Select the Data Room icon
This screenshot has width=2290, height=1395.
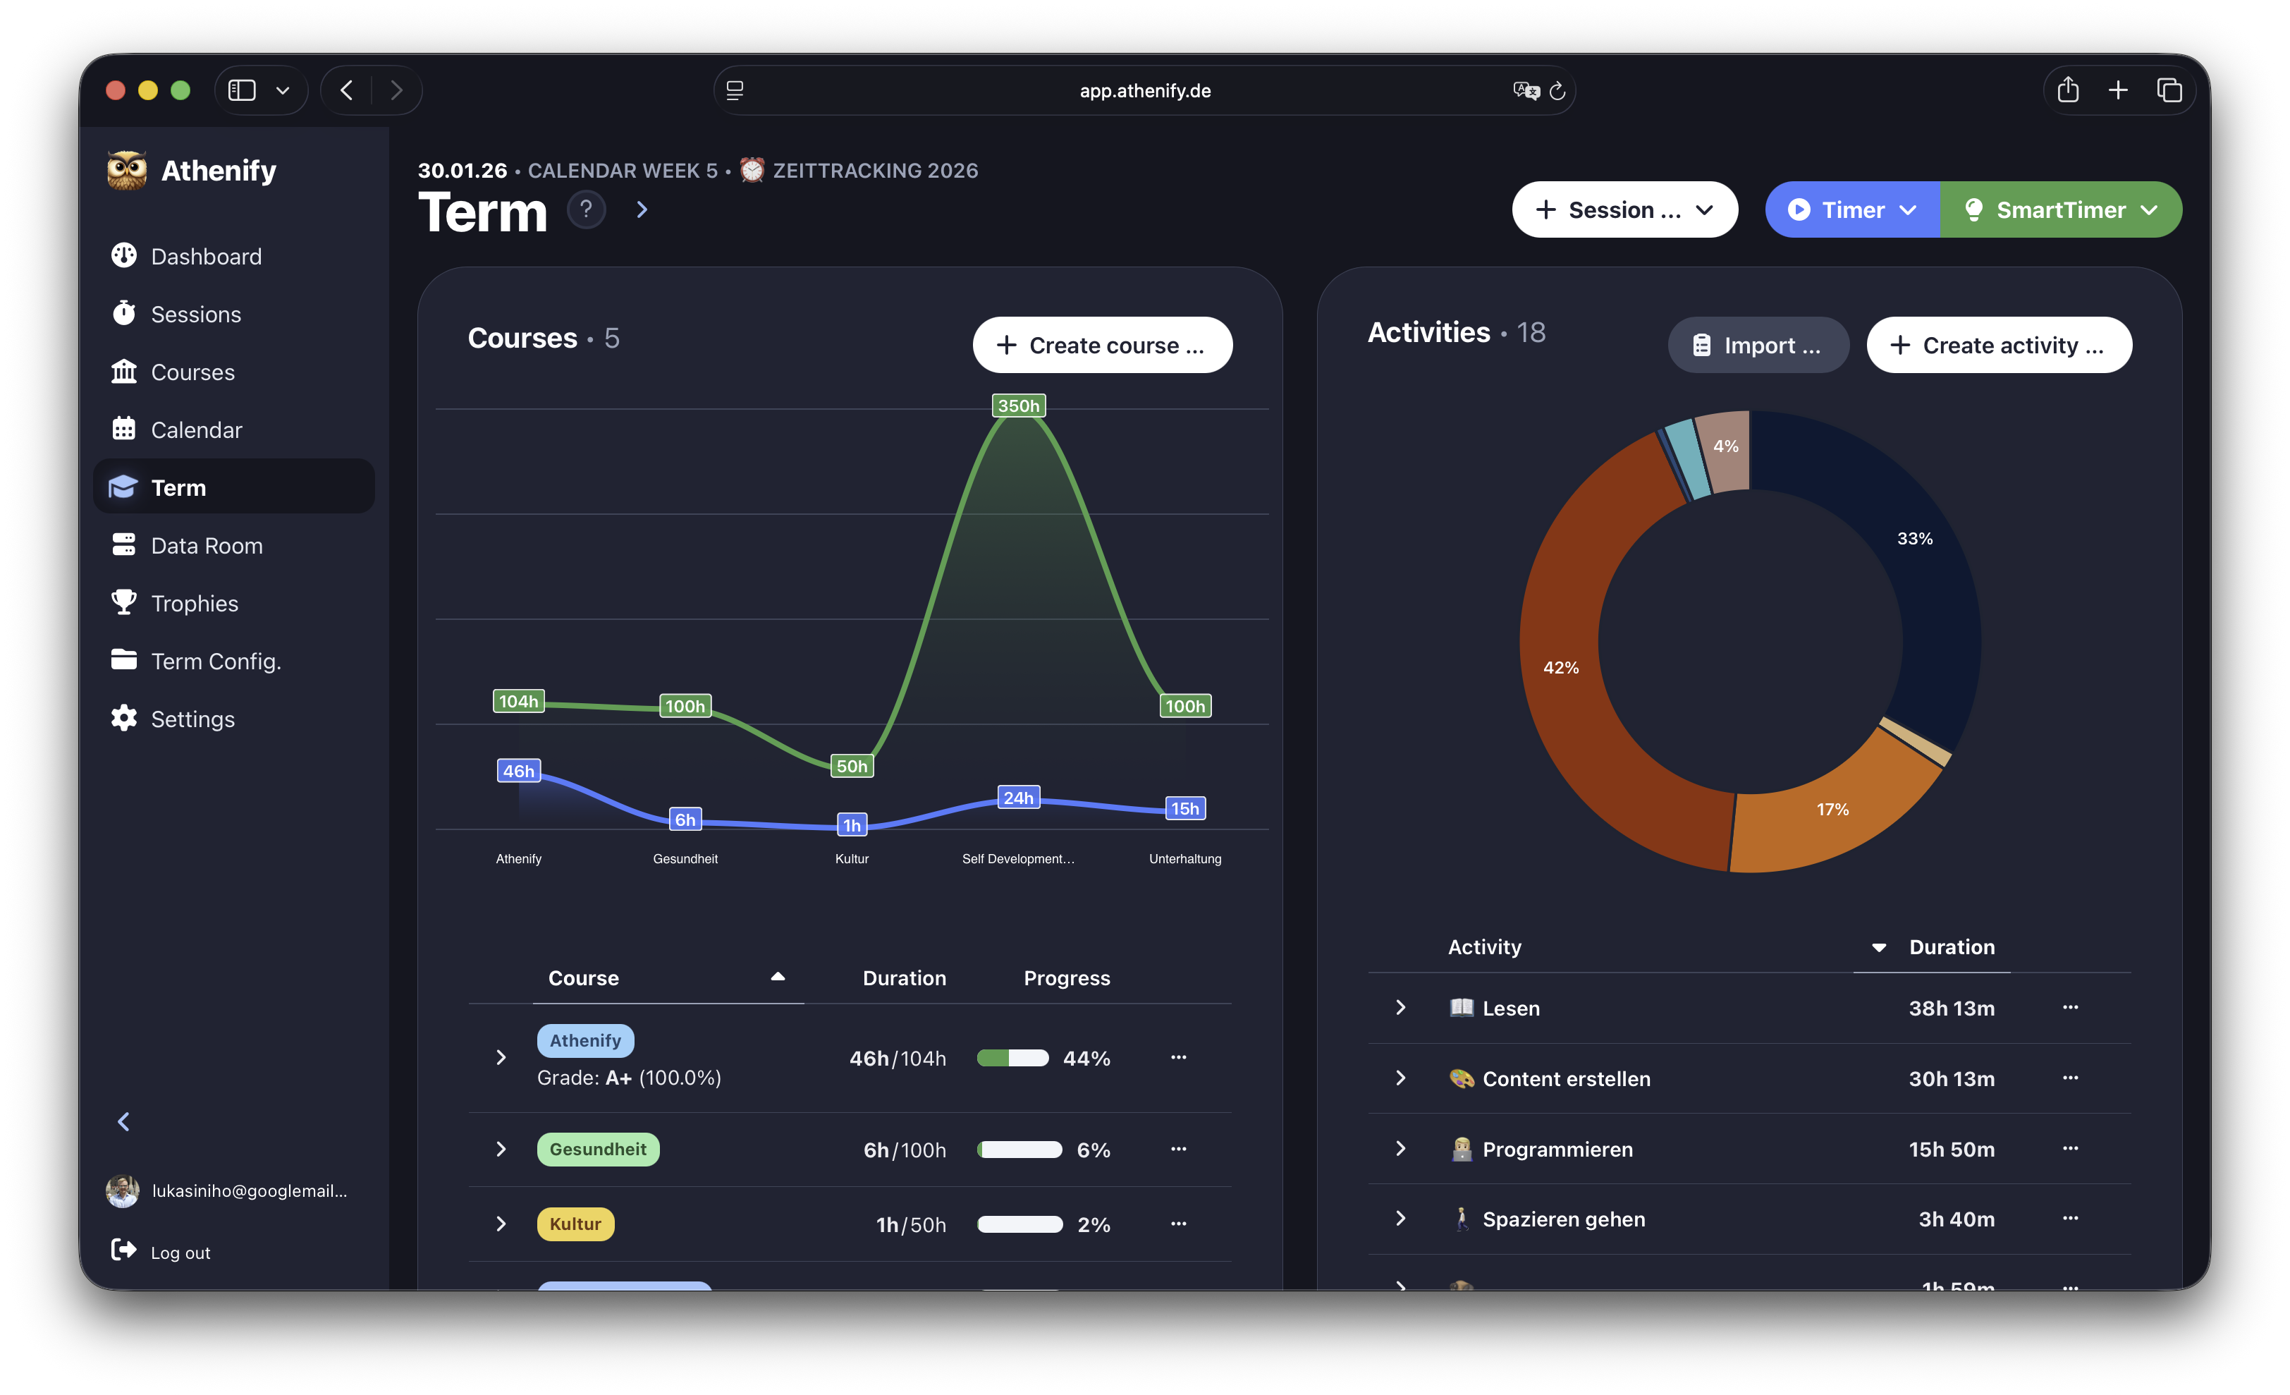(x=125, y=546)
